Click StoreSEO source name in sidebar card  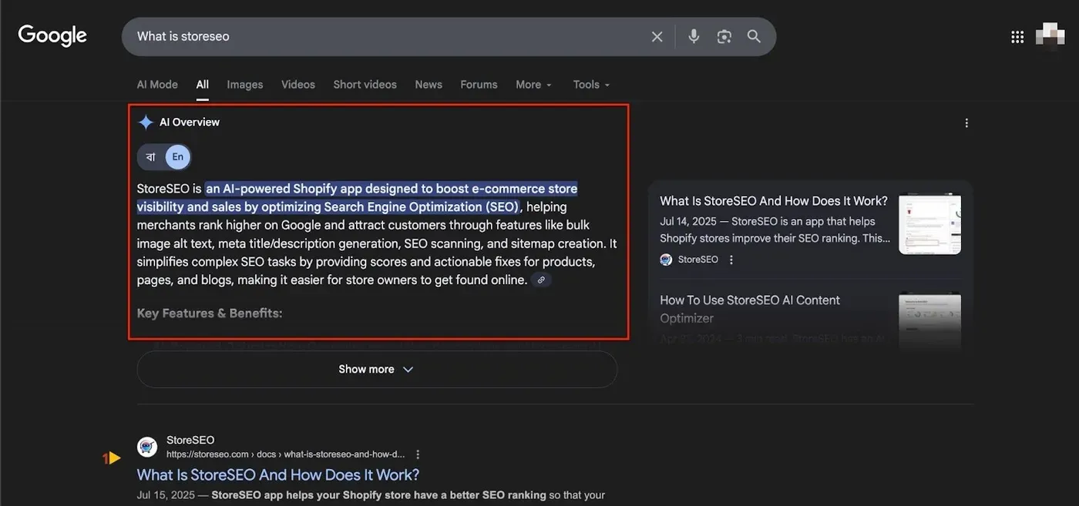click(x=698, y=260)
